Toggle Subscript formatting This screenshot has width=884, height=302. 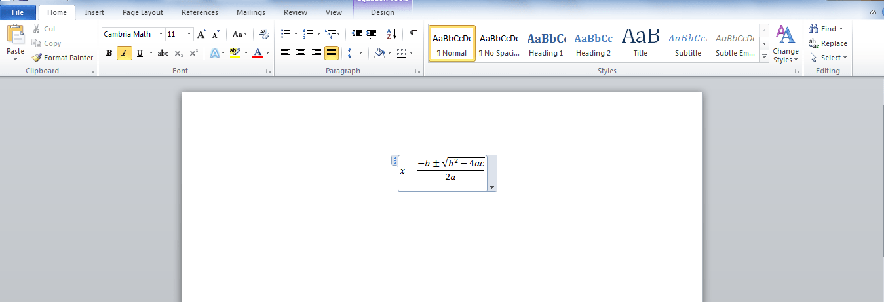tap(179, 53)
